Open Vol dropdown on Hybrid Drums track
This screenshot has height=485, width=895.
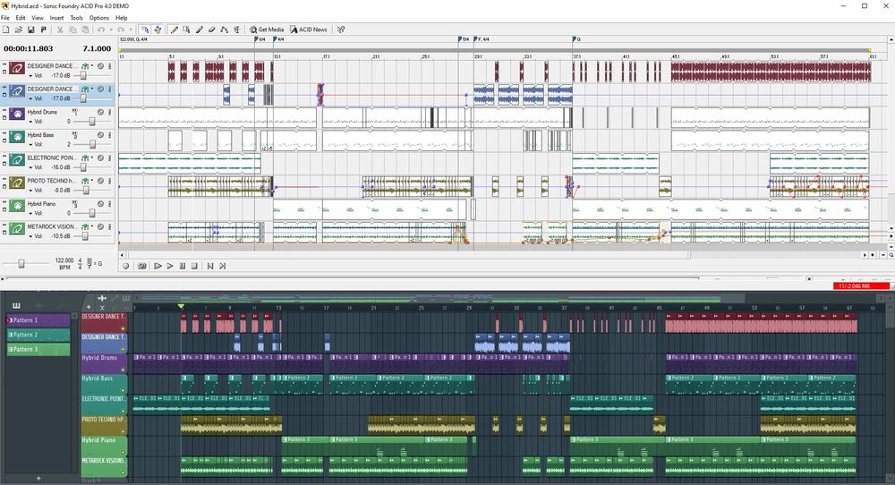click(x=30, y=122)
